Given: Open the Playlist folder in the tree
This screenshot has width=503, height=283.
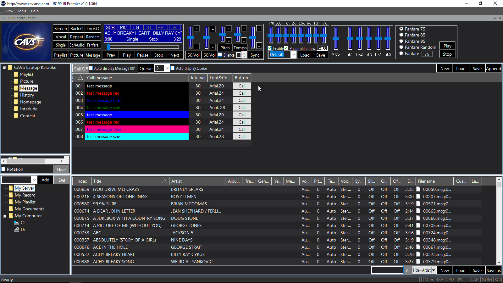Looking at the screenshot, I should [26, 74].
